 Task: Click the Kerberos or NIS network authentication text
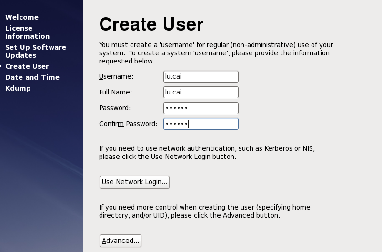[x=207, y=153]
